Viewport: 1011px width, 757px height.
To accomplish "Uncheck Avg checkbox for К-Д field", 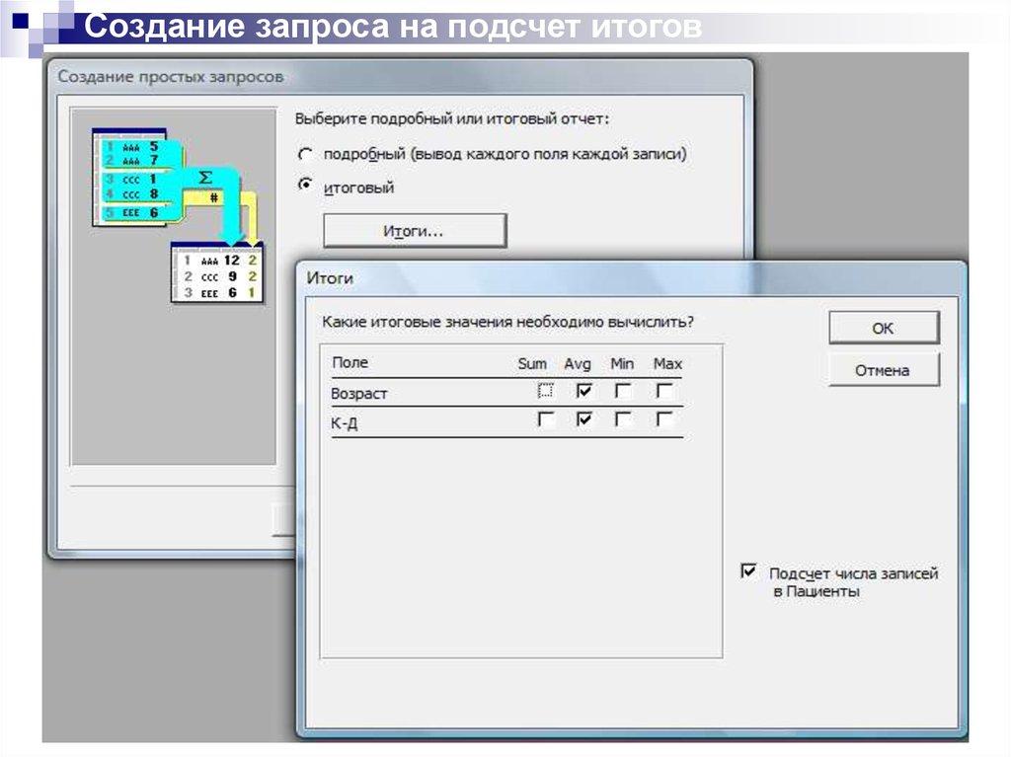I will 584,419.
